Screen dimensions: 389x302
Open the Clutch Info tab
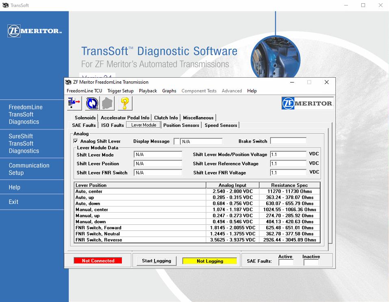[x=165, y=117]
